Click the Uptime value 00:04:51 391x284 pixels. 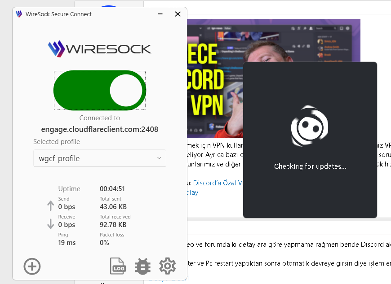click(x=112, y=189)
